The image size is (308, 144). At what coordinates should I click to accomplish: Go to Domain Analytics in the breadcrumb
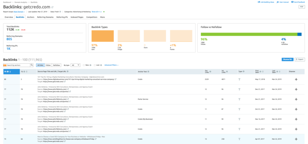click(21, 2)
